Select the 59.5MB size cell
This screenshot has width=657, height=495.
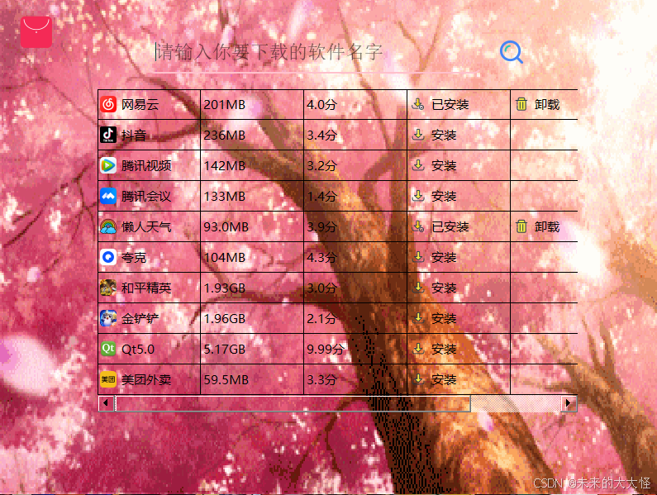point(252,380)
